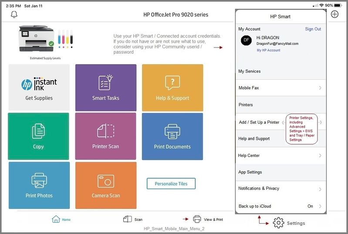Open the Mobile Fax menu row

281,88
